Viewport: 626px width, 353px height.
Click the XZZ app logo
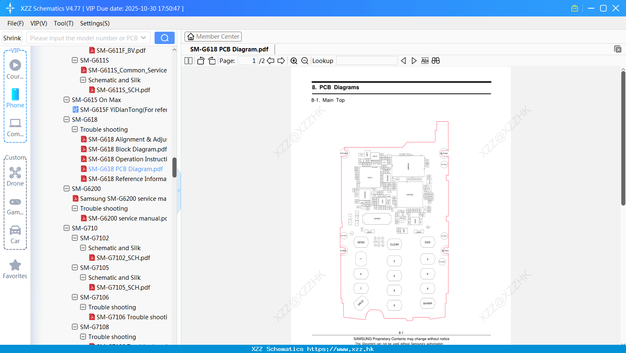(10, 8)
